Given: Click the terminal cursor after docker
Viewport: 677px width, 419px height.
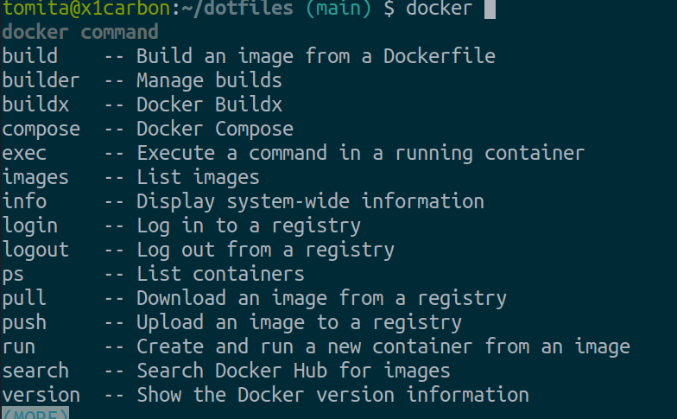Looking at the screenshot, I should pos(490,10).
